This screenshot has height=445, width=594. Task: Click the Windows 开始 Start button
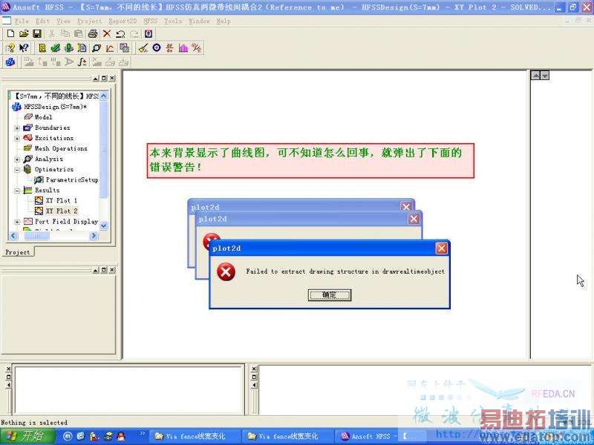tap(27, 436)
